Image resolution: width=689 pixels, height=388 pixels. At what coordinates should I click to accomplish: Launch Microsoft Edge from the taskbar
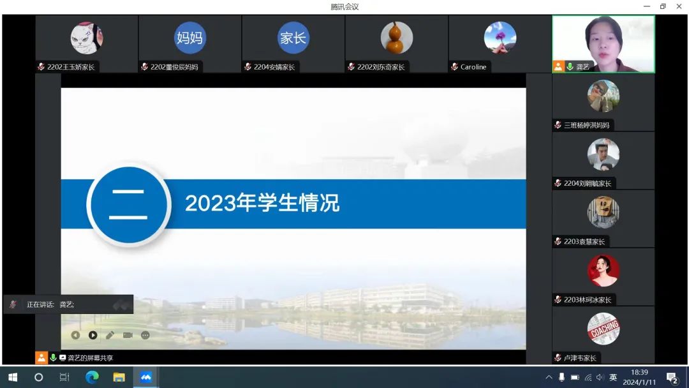pos(92,377)
